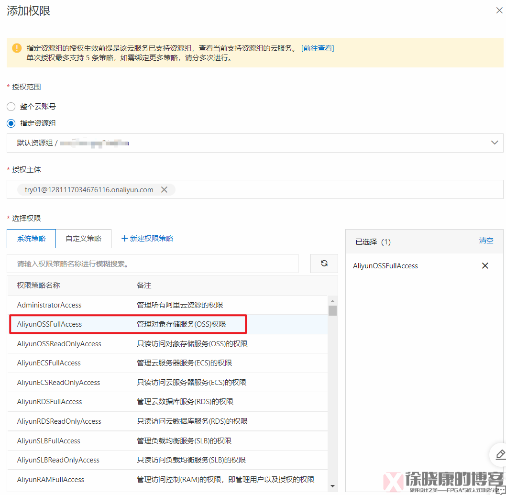Select the 指定资源组 radio option
Image resolution: width=506 pixels, height=495 pixels.
pos(11,123)
